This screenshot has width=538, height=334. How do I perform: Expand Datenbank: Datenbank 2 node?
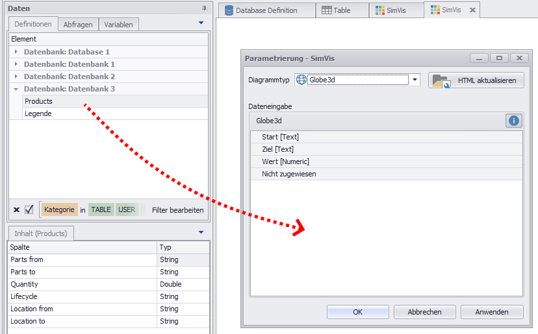pos(16,77)
